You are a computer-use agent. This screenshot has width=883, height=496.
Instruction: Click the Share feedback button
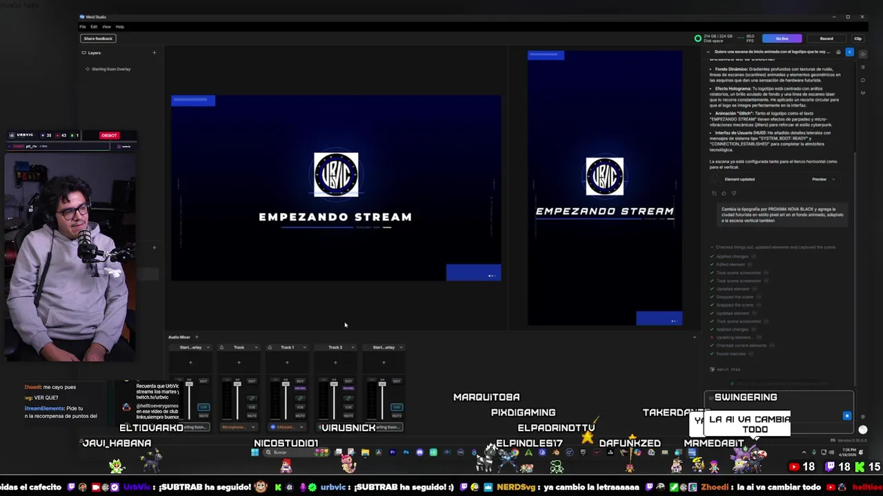(97, 39)
